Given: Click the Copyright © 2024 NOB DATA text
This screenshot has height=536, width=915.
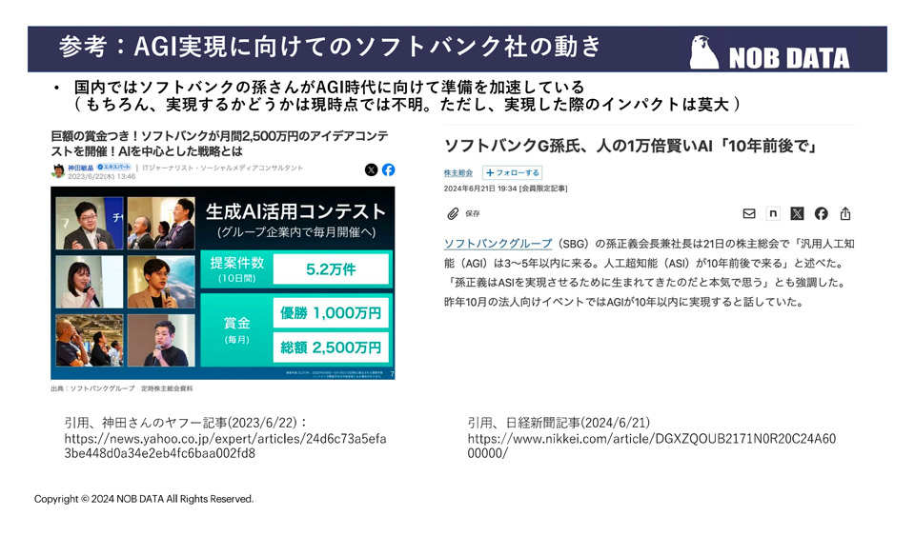Looking at the screenshot, I should 144,499.
